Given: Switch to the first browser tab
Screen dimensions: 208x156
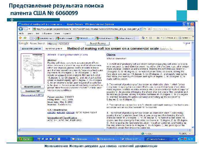Looking at the screenshot, I should (46, 38).
